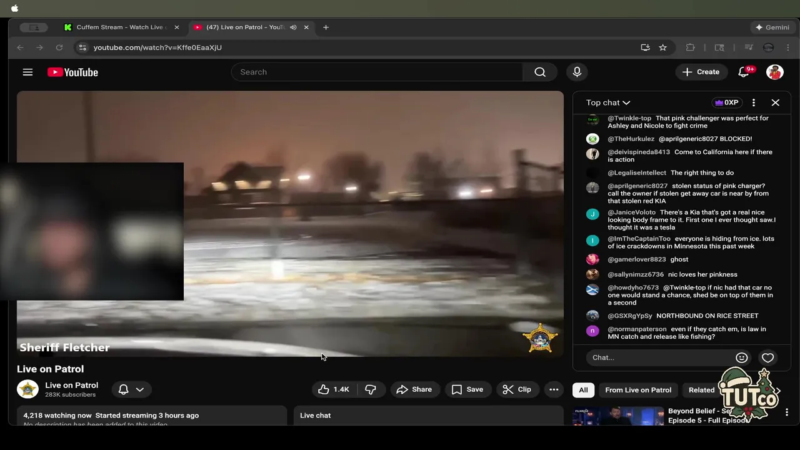Save the video to a playlist
The width and height of the screenshot is (800, 450).
467,389
